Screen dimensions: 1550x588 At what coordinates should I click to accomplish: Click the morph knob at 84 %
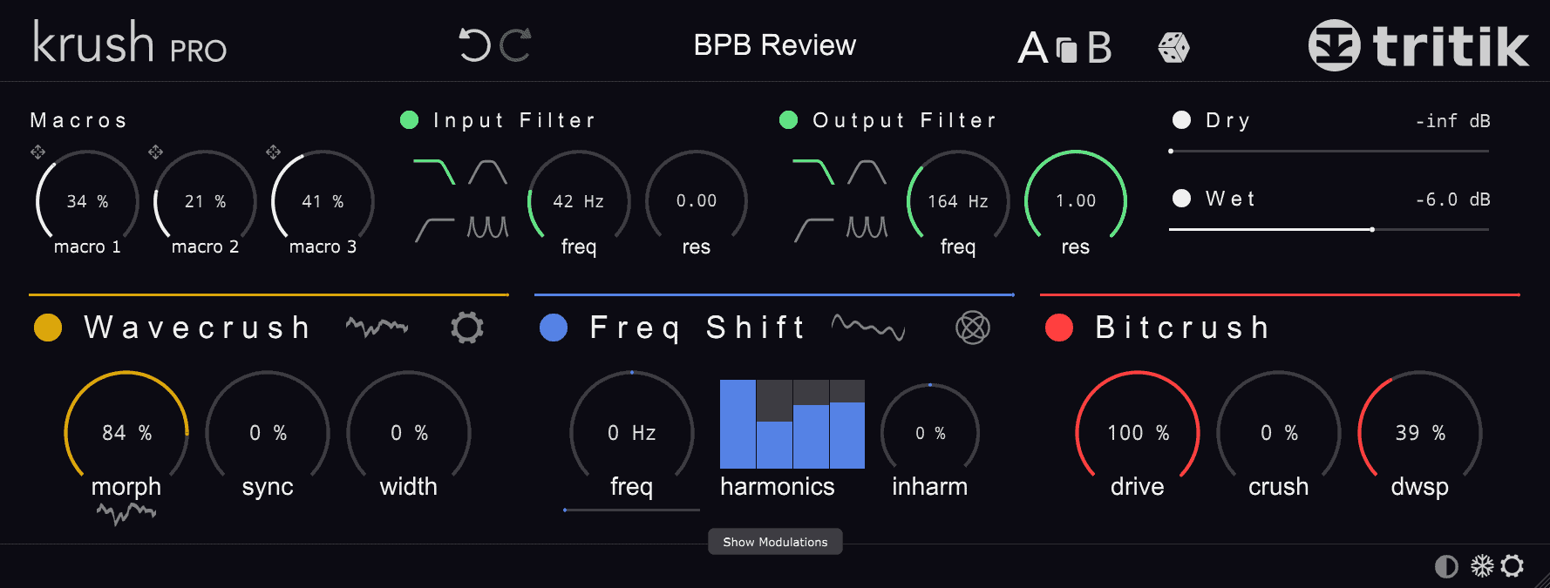click(126, 432)
